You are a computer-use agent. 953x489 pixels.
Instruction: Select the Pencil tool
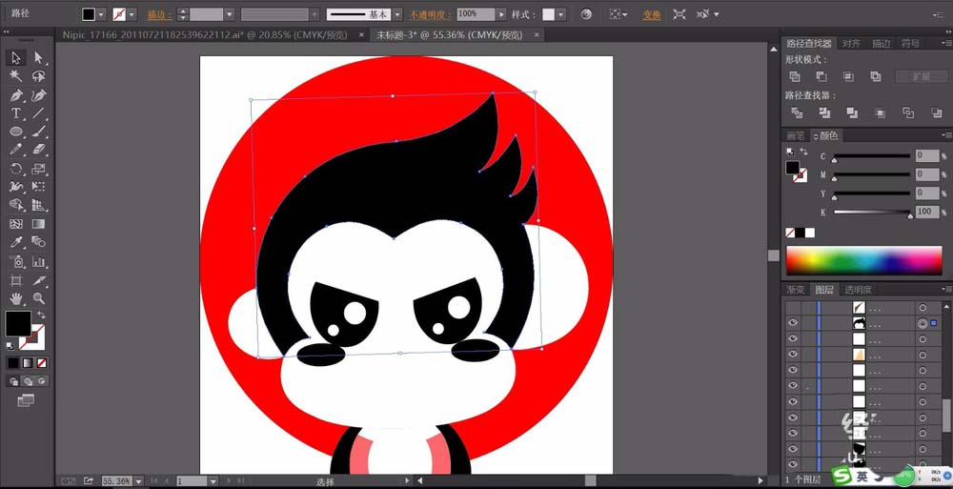click(x=16, y=150)
